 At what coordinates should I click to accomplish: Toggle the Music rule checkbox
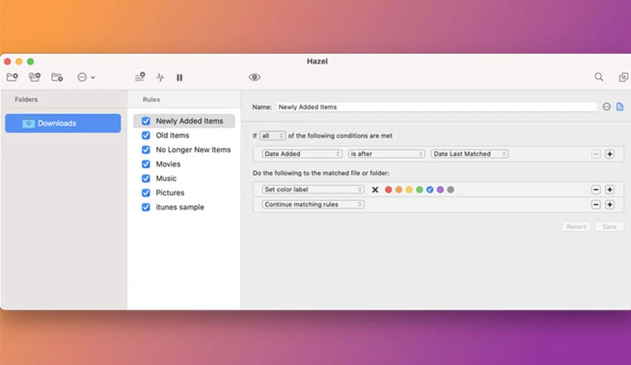point(146,179)
